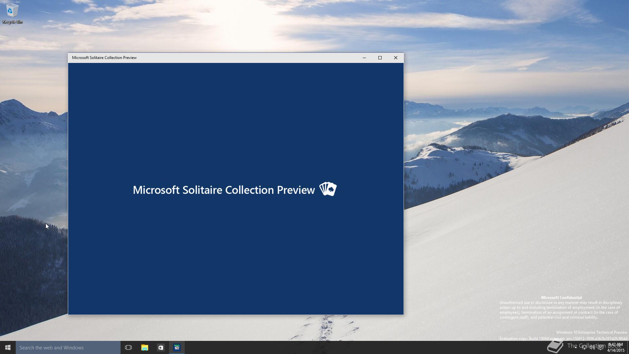Screen dimensions: 629x354
Task: Show hidden system tray icons
Action: pos(576,347)
